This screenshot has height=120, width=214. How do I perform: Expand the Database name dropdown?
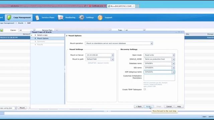pyautogui.click(x=174, y=64)
